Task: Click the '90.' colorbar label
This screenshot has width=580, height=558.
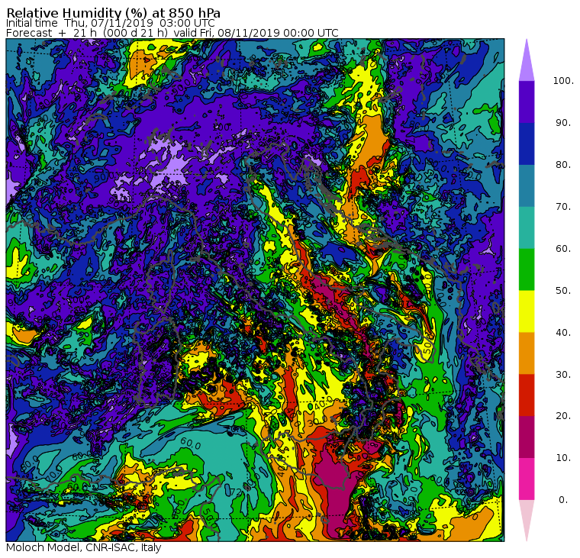Action: click(563, 123)
